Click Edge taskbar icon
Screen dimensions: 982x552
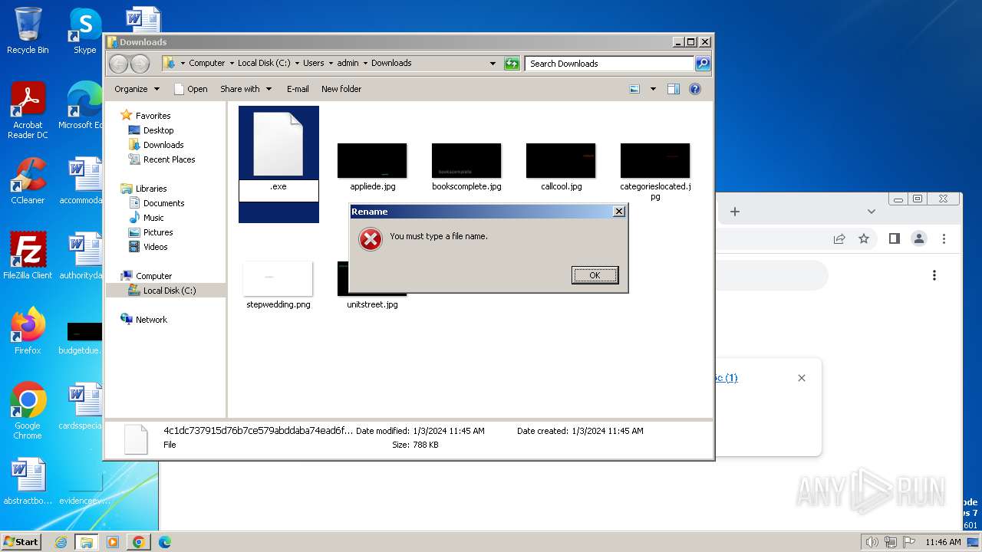tap(164, 542)
